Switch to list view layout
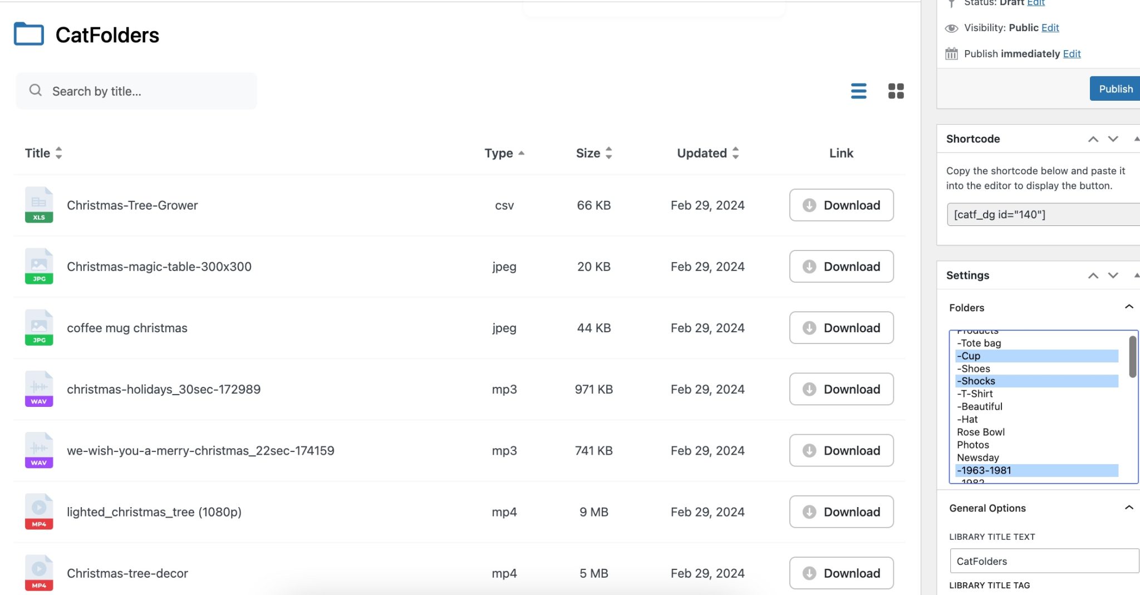1140x595 pixels. click(858, 91)
